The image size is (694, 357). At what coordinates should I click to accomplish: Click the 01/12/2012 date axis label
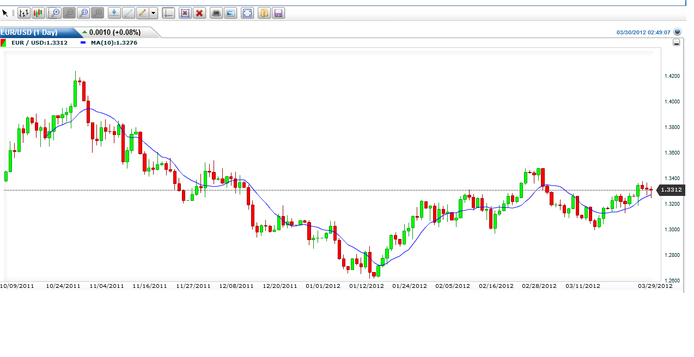click(x=367, y=286)
